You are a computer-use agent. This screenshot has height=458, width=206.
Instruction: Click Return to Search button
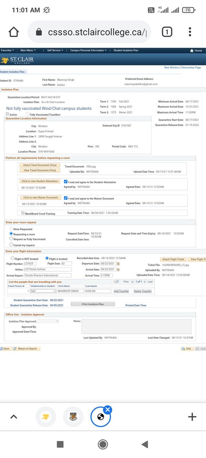coord(26,348)
